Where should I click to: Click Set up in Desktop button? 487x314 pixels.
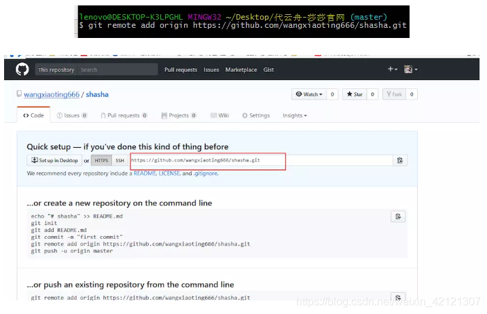tap(54, 160)
